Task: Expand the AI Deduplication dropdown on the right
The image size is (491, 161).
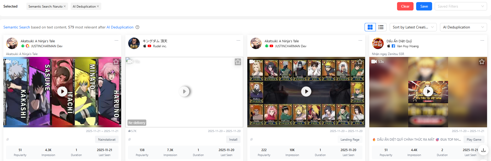Action: pos(464,27)
